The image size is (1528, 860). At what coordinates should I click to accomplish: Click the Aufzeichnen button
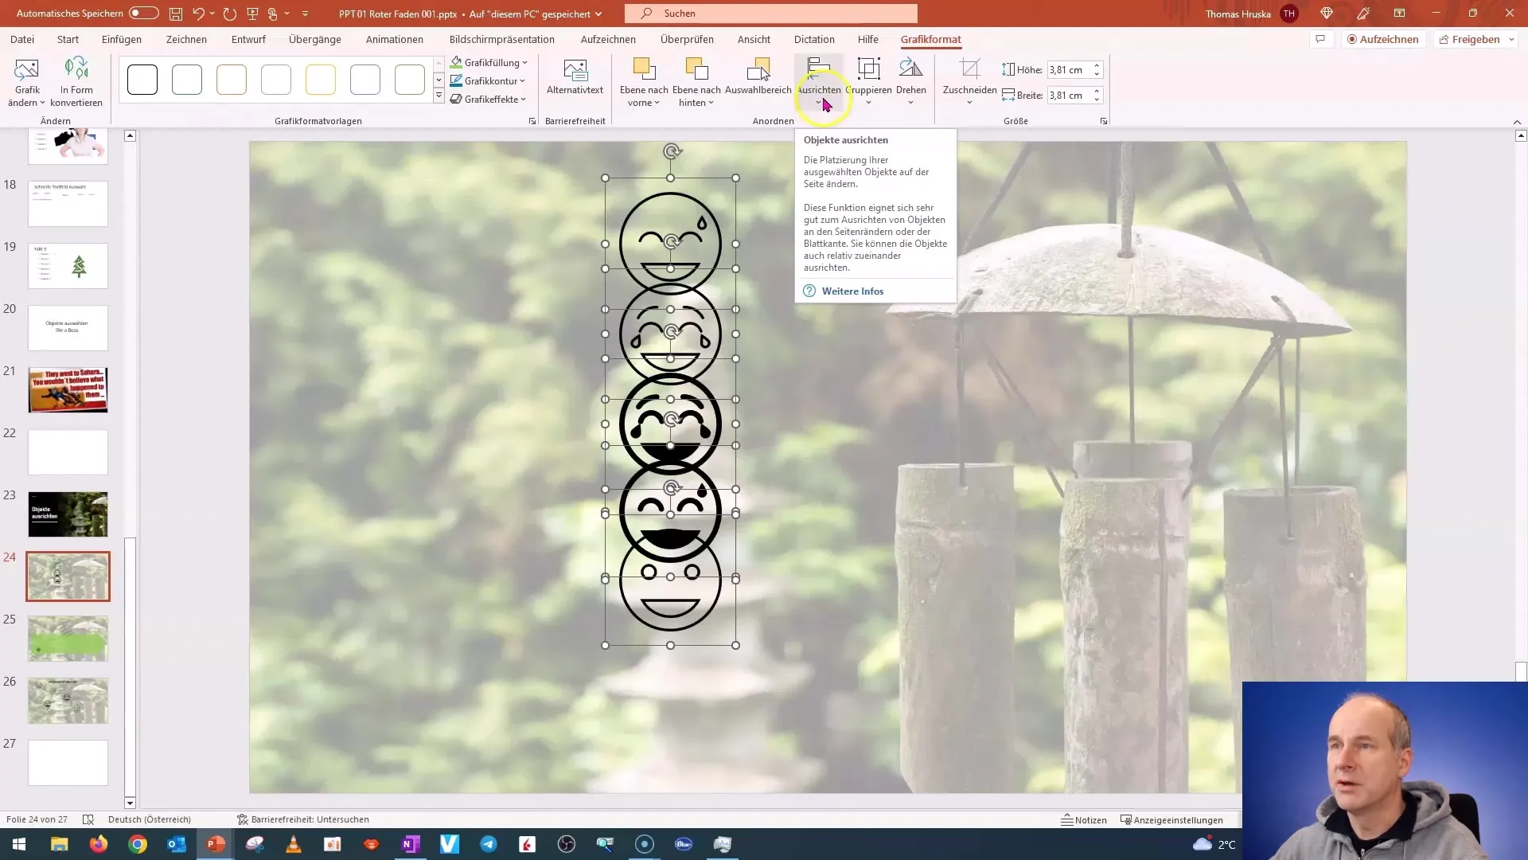pyautogui.click(x=1383, y=39)
